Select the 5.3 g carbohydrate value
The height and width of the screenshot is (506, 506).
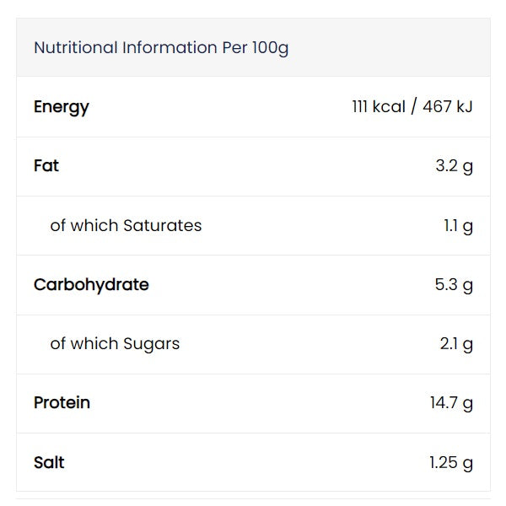coord(454,285)
